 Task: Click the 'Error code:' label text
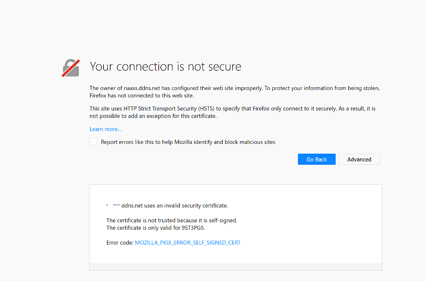coord(120,243)
